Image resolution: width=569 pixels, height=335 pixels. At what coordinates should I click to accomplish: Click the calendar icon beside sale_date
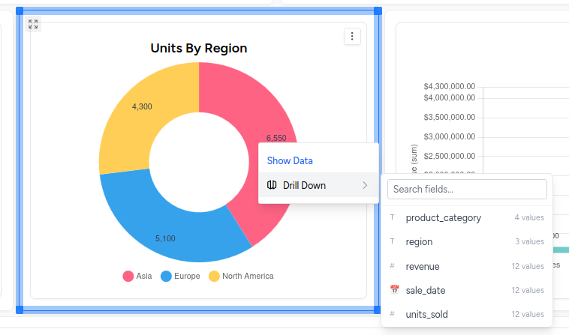394,290
